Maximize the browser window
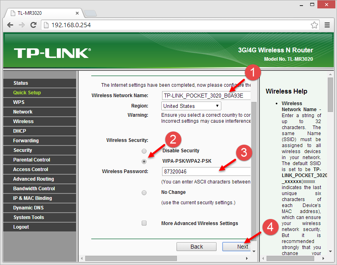The height and width of the screenshot is (265, 337). pyautogui.click(x=312, y=4)
